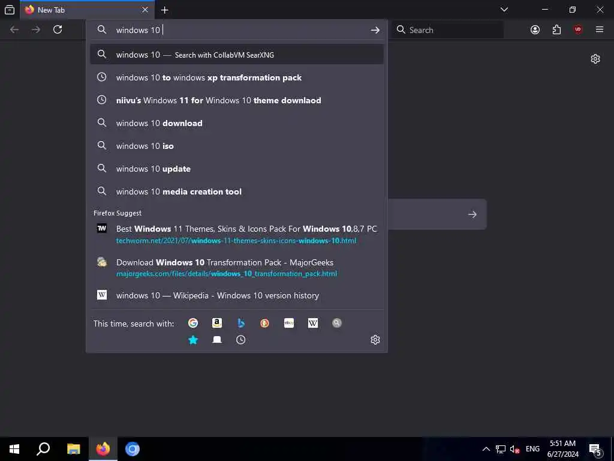Search this time with Bing
The image size is (614, 461).
(x=241, y=323)
